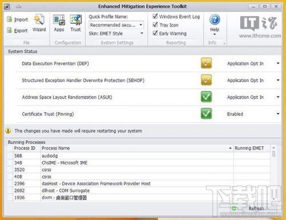Click the restart warning exclamation icon
Viewport: 286px width, 220px height.
click(x=8, y=131)
